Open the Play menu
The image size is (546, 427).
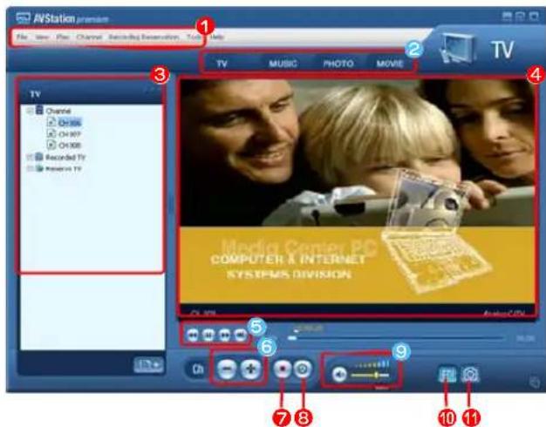coord(63,37)
